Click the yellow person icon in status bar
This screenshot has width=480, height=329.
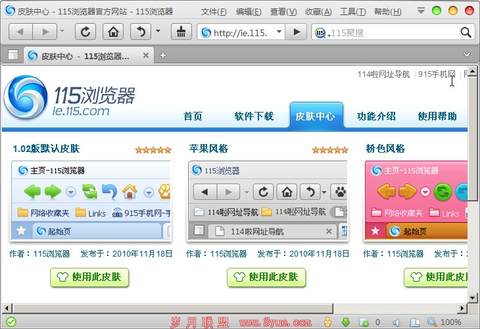pos(328,322)
